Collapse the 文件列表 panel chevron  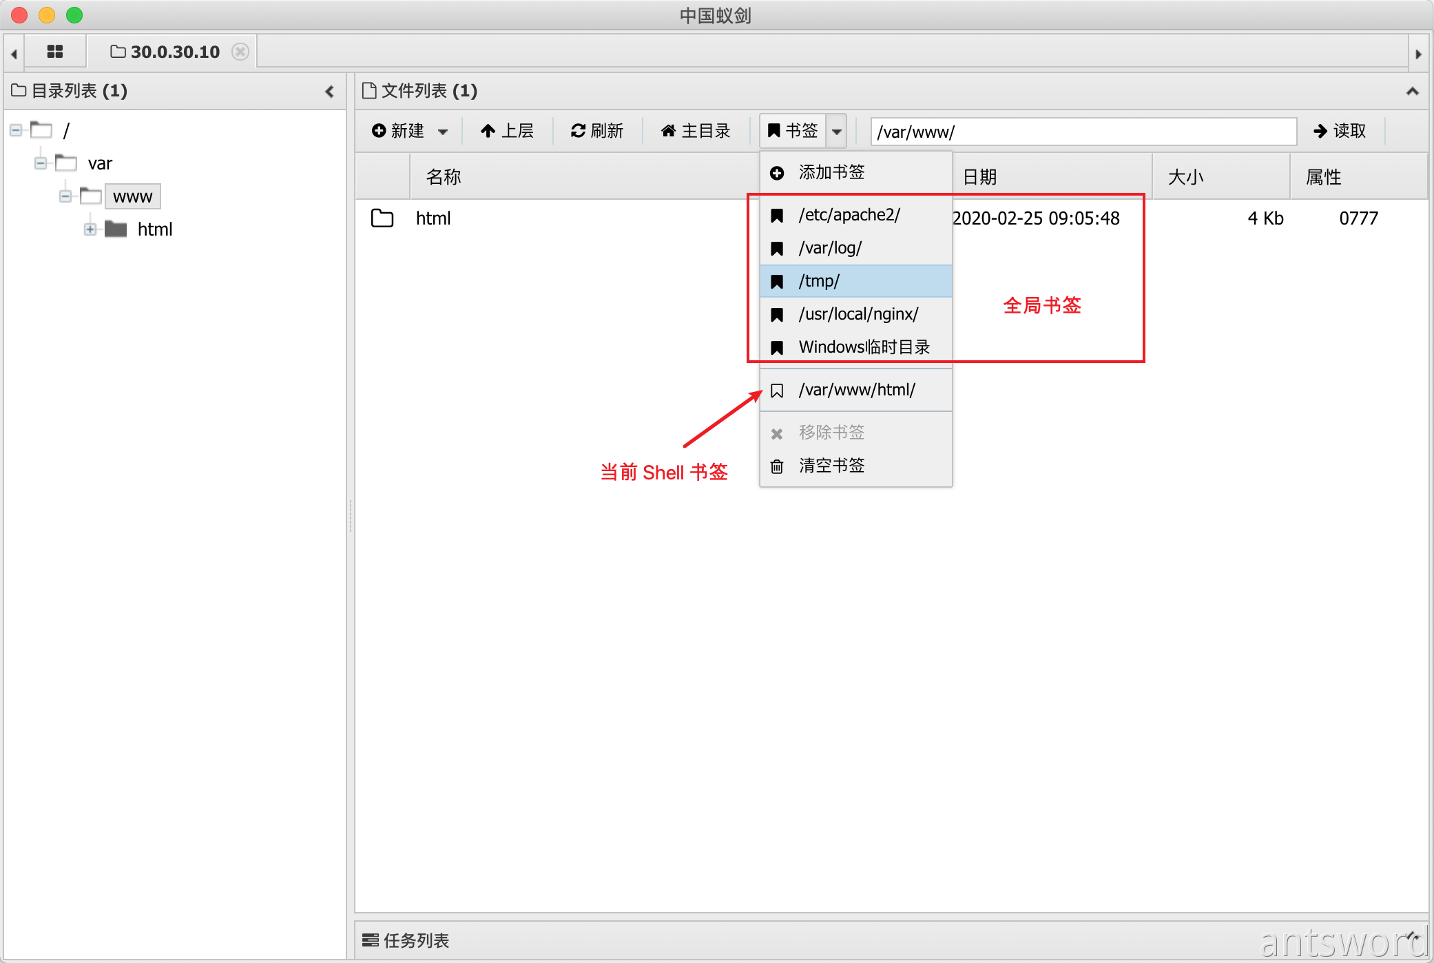point(1412,91)
